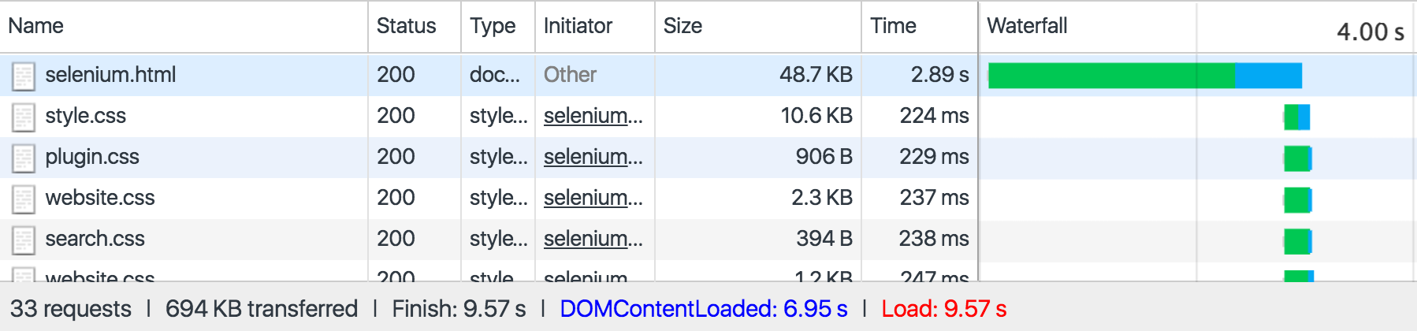
Task: Click the website.css file icon
Action: click(x=24, y=199)
